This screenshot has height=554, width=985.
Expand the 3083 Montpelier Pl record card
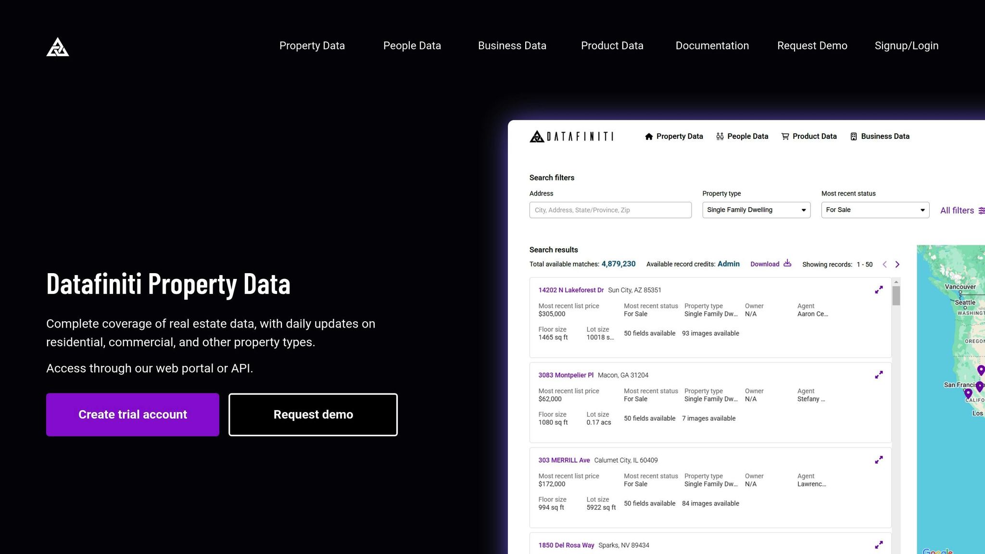(879, 375)
